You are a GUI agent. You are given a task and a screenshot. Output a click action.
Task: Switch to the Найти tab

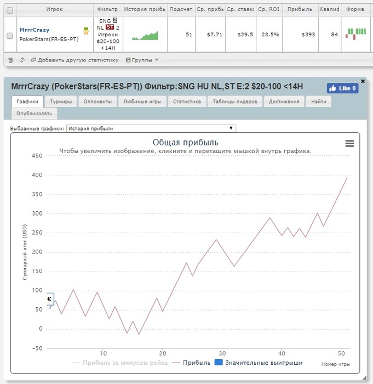[319, 101]
